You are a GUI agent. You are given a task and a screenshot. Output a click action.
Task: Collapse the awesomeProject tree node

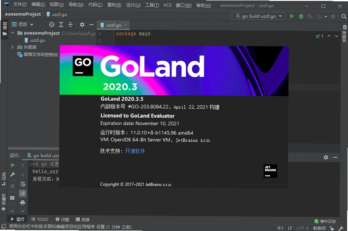pos(13,33)
